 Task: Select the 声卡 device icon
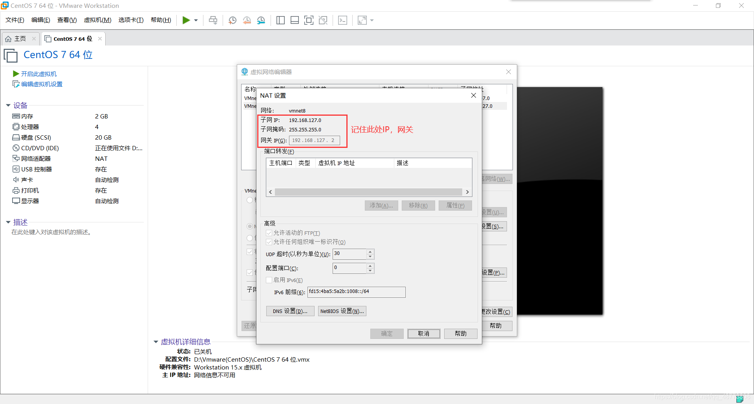(16, 180)
